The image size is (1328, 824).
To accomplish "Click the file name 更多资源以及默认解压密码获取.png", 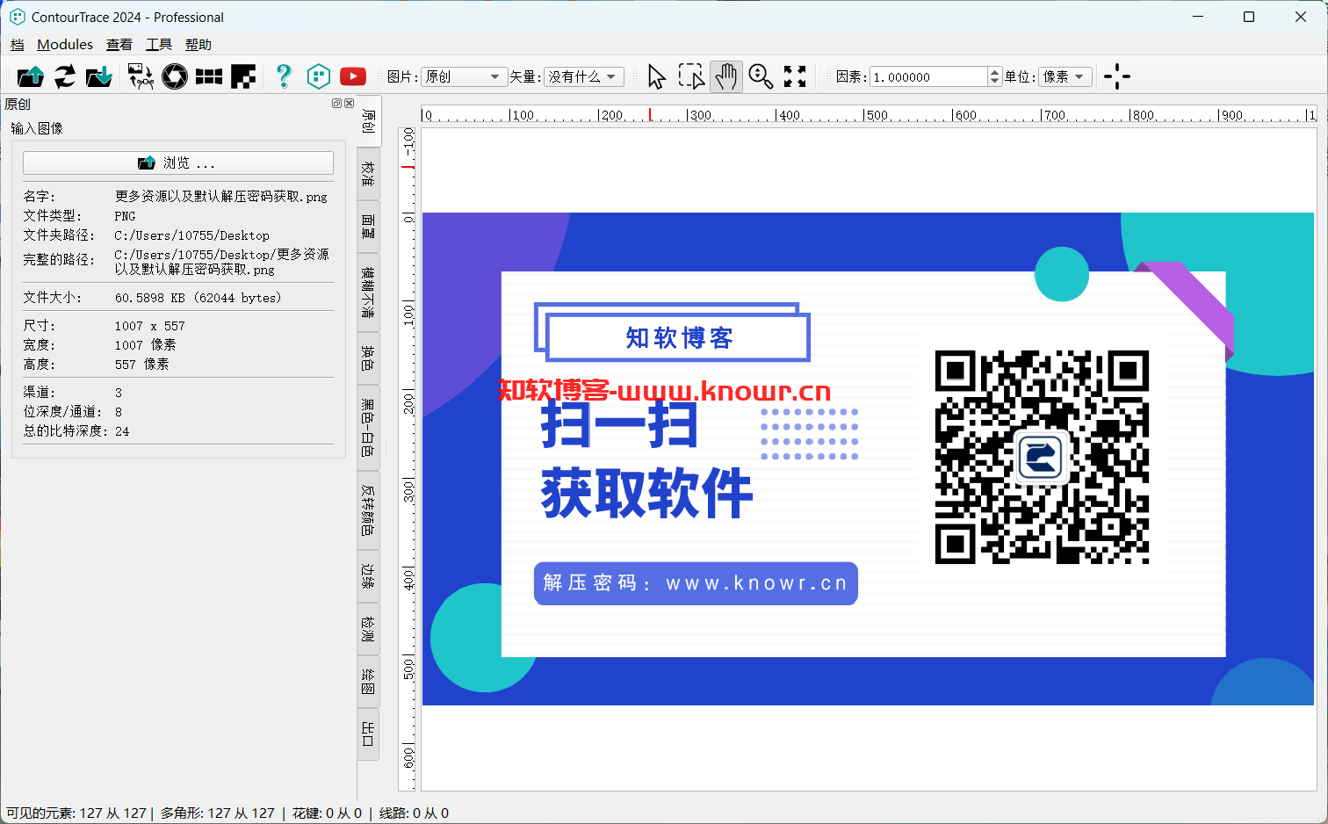I will 221,197.
